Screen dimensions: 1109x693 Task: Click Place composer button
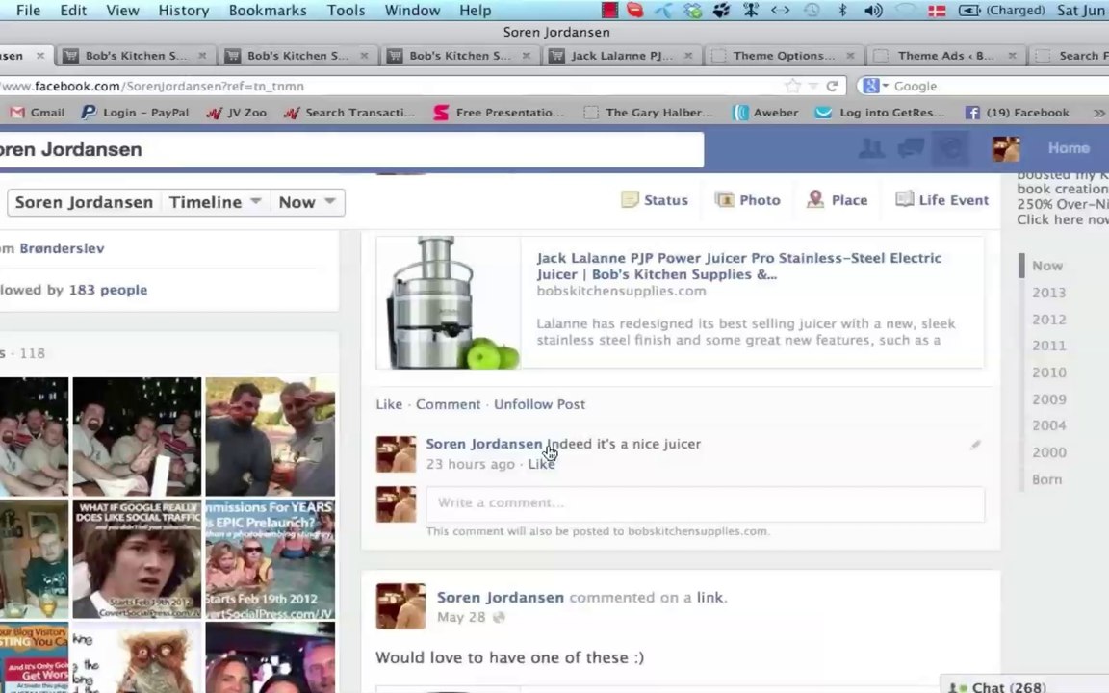[837, 200]
